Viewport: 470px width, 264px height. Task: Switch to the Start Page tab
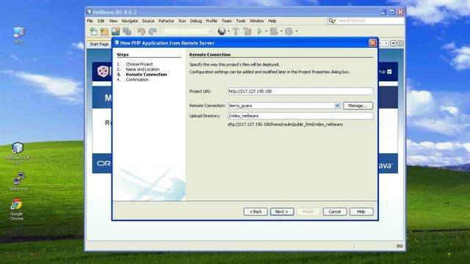pyautogui.click(x=99, y=44)
